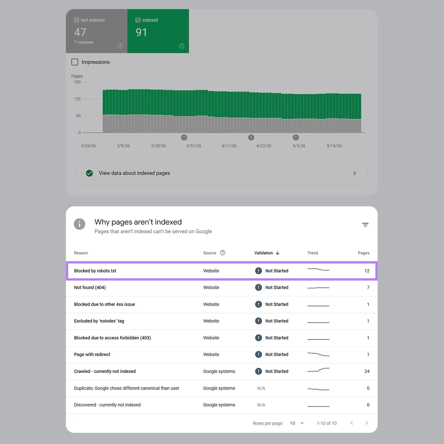Toggle the Not indexed checkbox
444x444 pixels.
[x=77, y=20]
